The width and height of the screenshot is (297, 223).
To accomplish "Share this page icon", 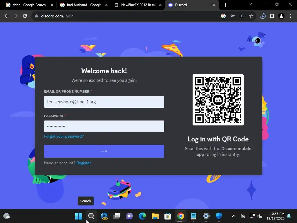I will coord(242,16).
